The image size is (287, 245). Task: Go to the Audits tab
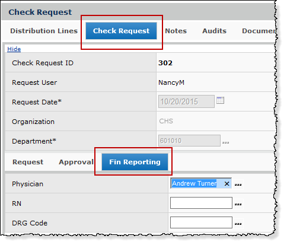click(214, 31)
